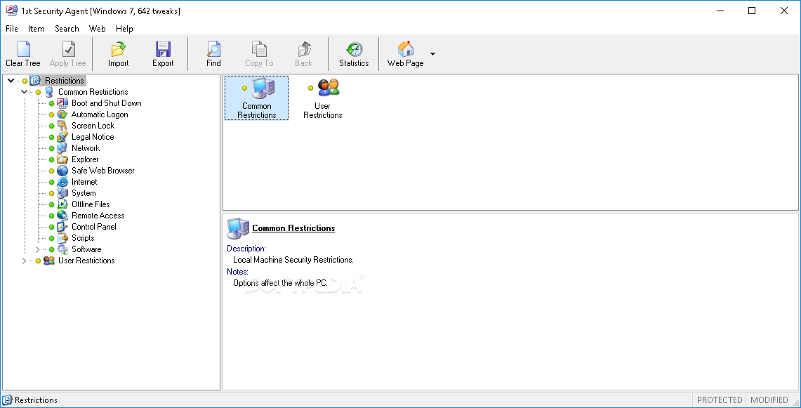
Task: Click the Common Restrictions computer icon in tree
Action: click(x=49, y=92)
